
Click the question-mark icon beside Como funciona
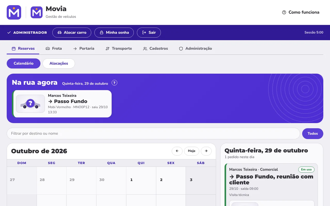pyautogui.click(x=284, y=12)
